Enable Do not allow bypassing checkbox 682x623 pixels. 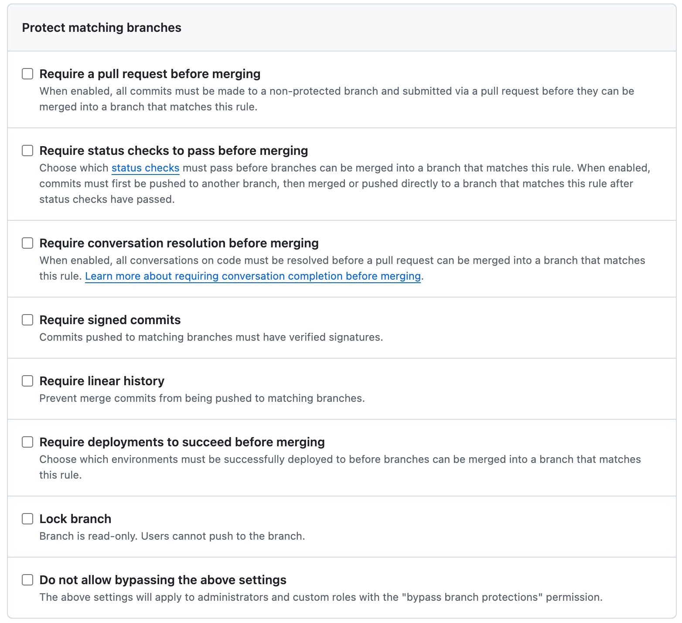coord(27,580)
